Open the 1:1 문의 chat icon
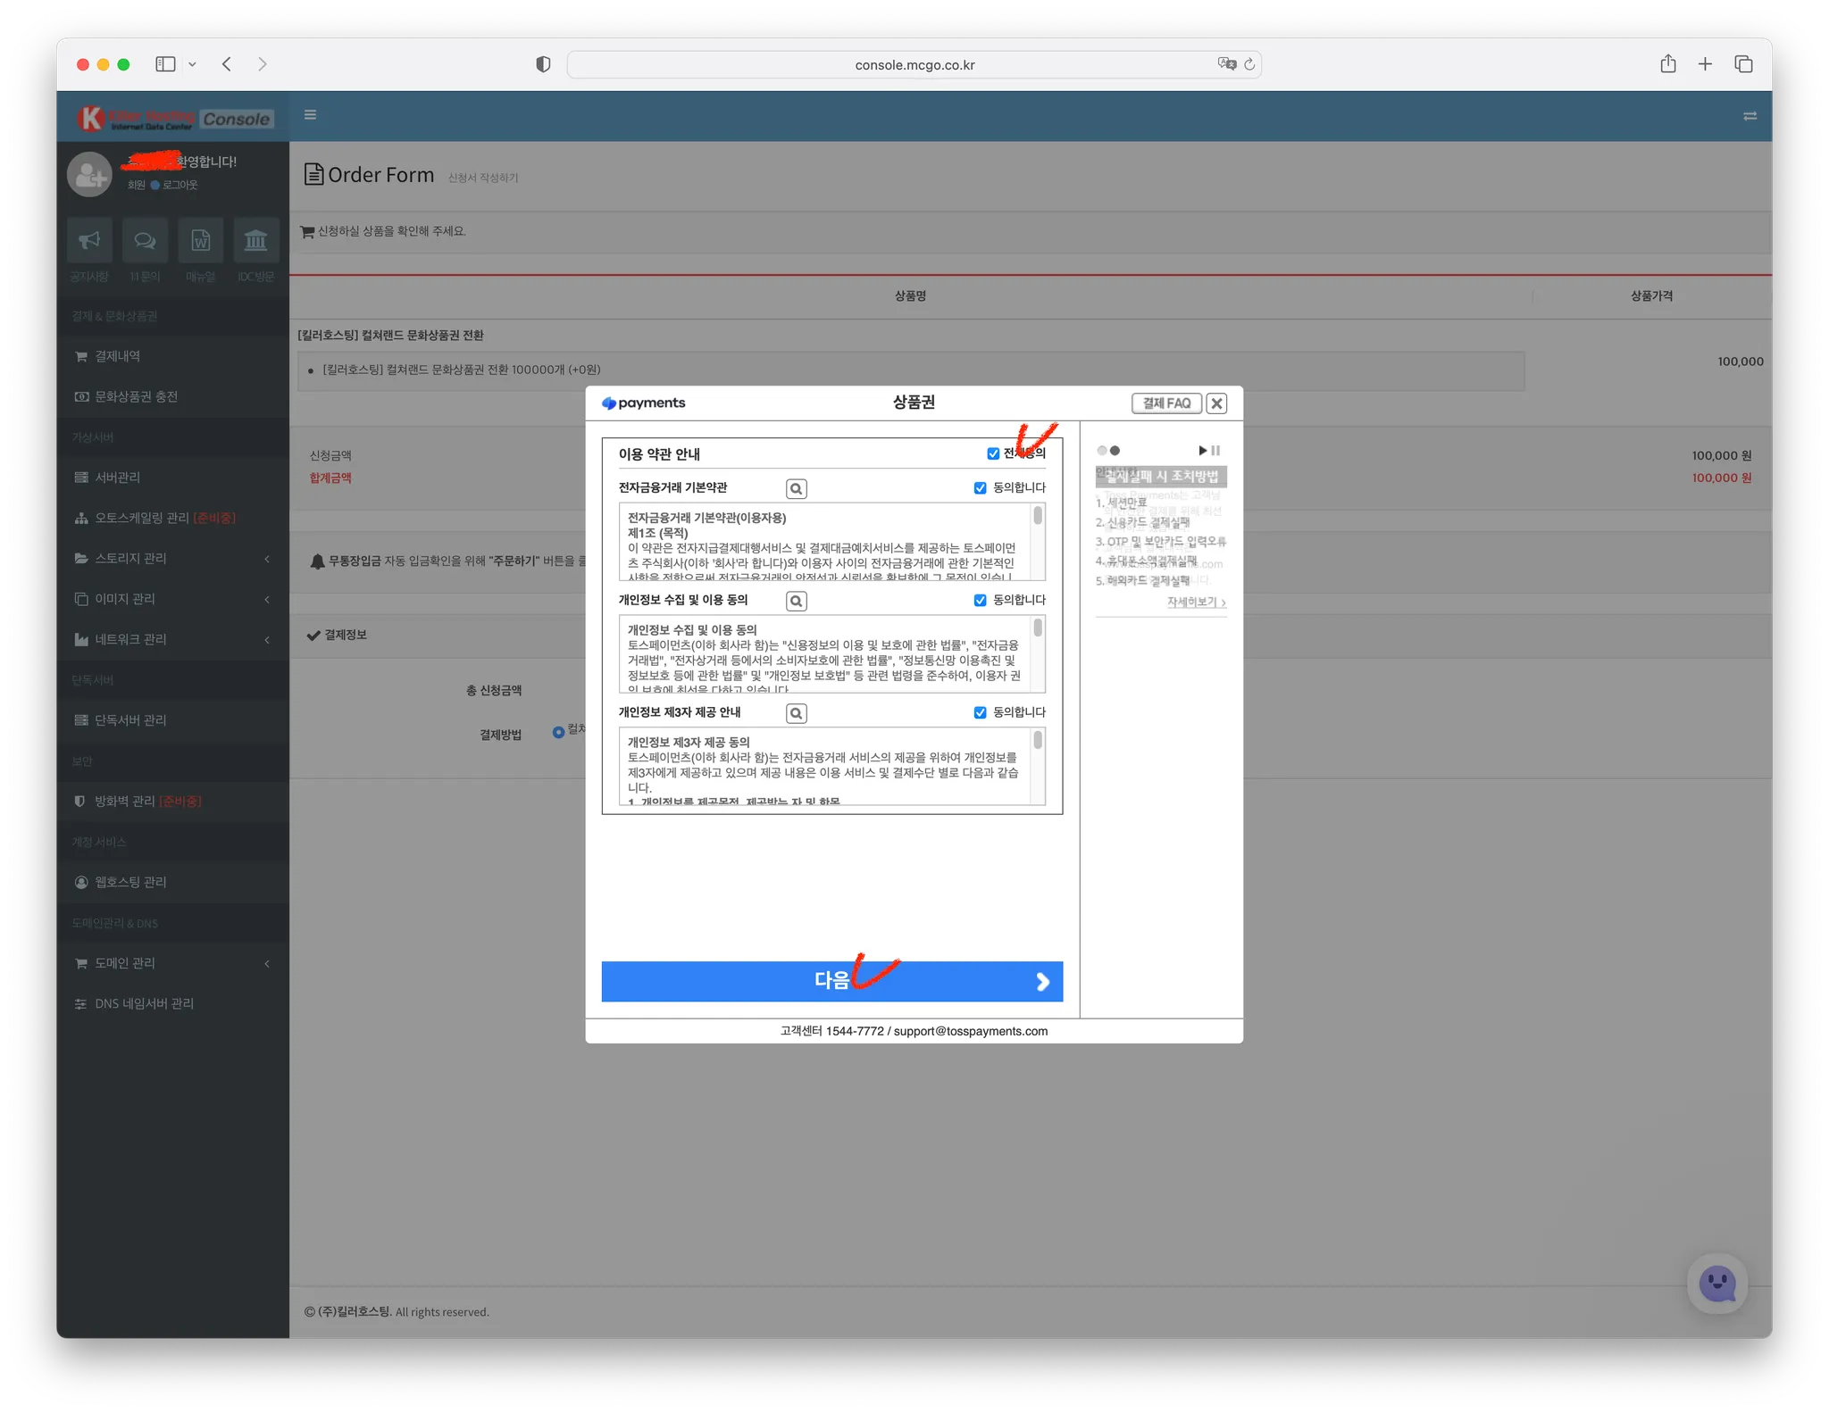The width and height of the screenshot is (1829, 1413). (x=145, y=240)
